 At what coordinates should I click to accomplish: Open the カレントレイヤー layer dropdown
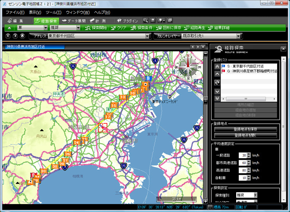coord(238,36)
